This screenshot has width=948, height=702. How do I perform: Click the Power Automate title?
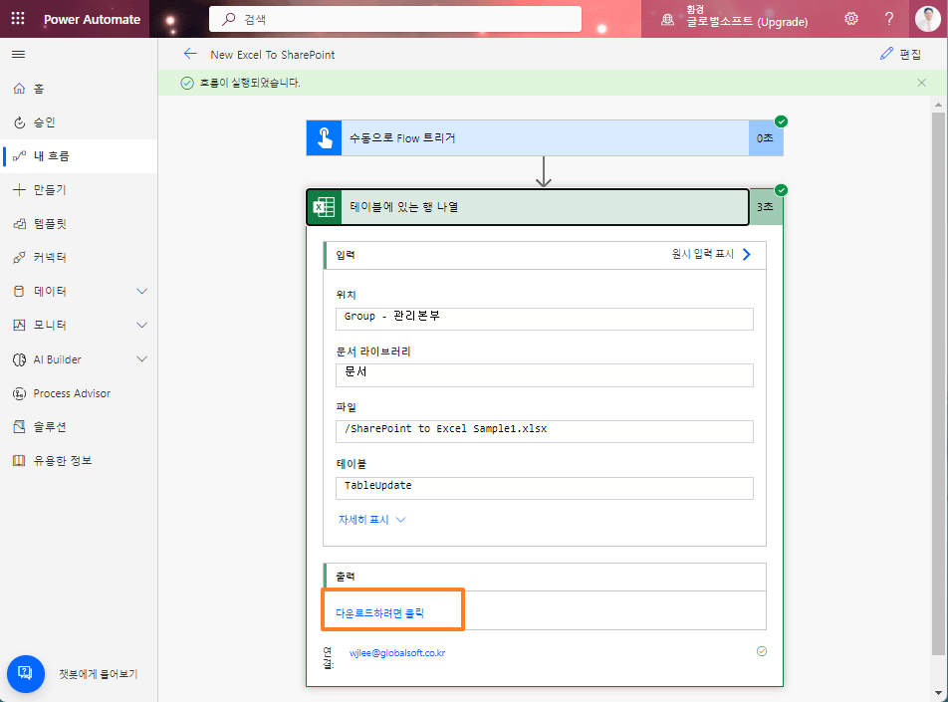[92, 19]
